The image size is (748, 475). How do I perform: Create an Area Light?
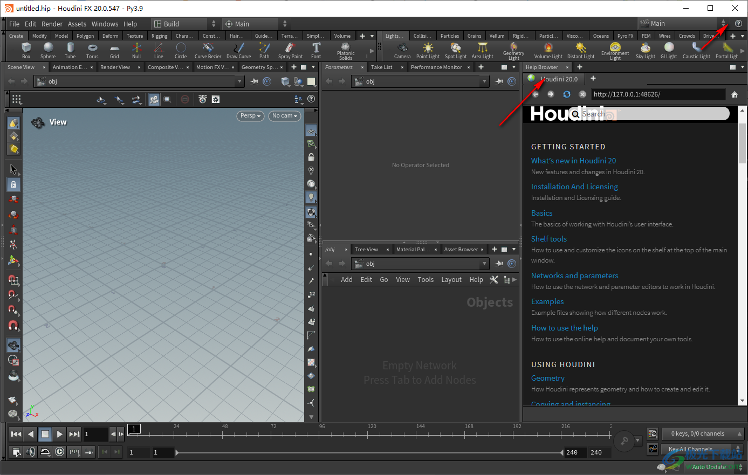(x=483, y=51)
